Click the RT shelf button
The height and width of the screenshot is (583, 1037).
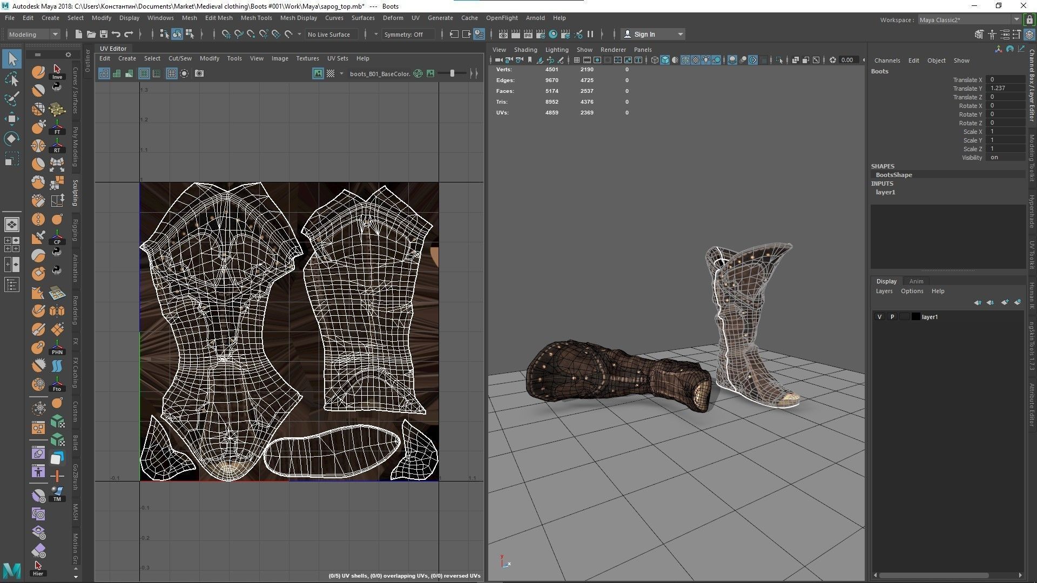tap(57, 145)
